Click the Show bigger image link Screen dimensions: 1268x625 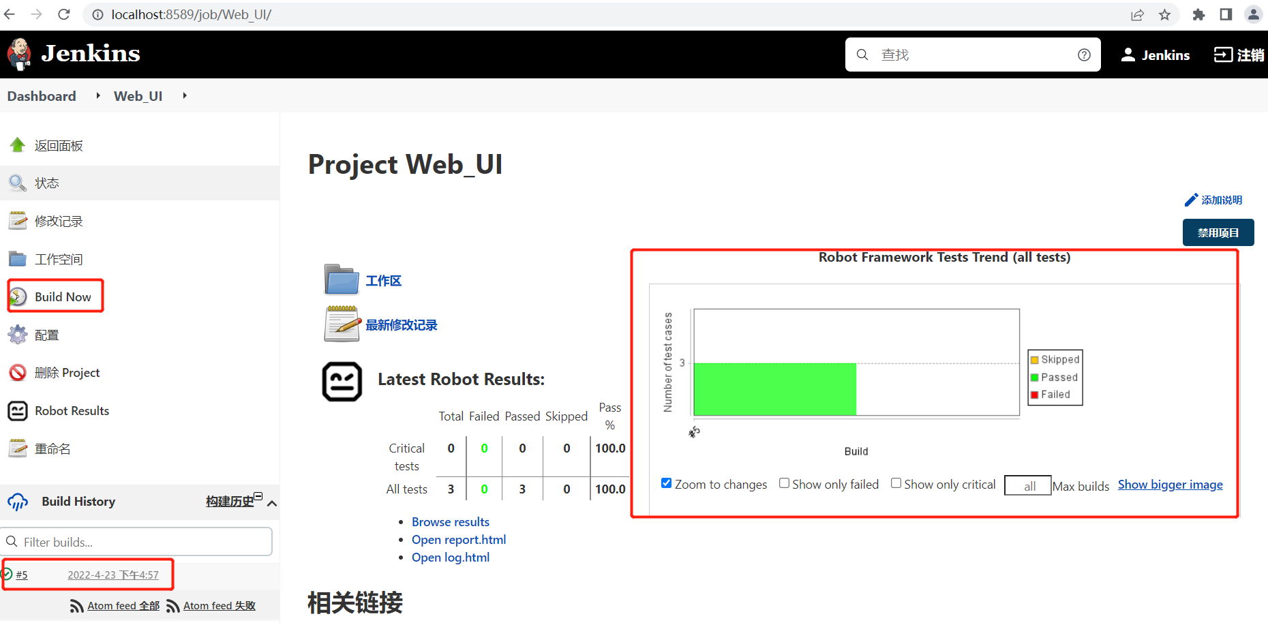(1170, 485)
